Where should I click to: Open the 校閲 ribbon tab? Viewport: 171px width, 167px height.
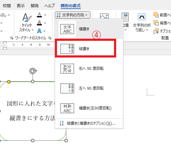7,6
